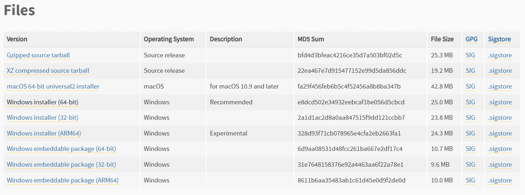Click SIG link for macOS installer row
Screen dimensions: 525x195
470,86
